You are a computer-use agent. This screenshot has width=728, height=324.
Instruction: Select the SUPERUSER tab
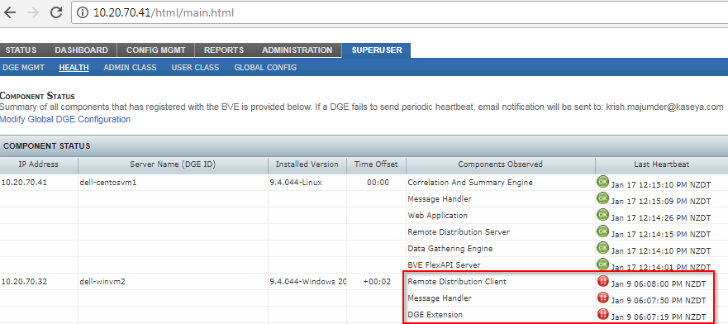coord(377,50)
